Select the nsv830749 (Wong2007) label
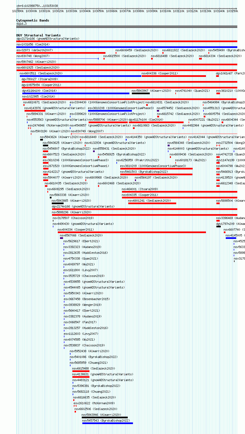 coord(87,131)
